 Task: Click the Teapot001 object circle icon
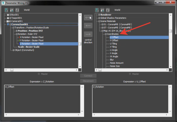[8, 18]
